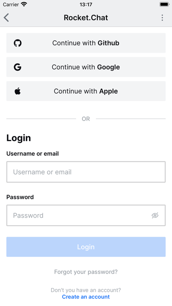
Task: Tap the Rocket.Chat header title
Action: [x=86, y=18]
